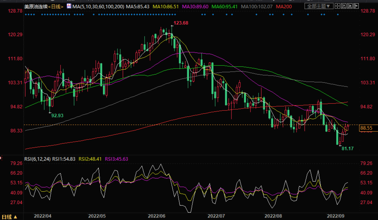Click the MA(5,10,30,60,100,200) indicator label
The width and height of the screenshot is (378, 220).
point(98,7)
